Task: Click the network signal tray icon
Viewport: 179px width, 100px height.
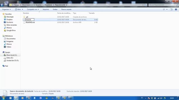Action: [x=158, y=98]
